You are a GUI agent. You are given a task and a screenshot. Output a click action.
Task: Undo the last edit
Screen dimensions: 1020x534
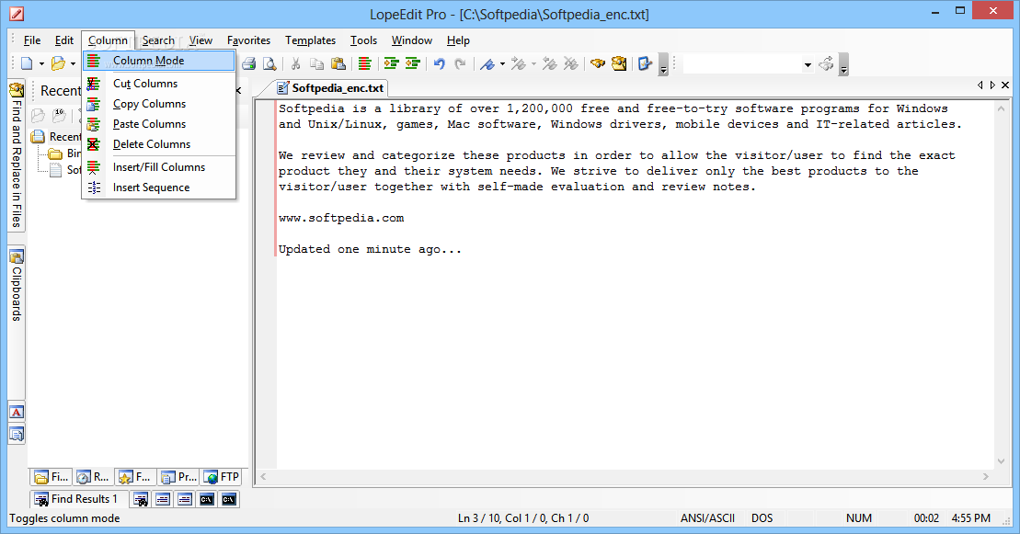click(x=439, y=63)
